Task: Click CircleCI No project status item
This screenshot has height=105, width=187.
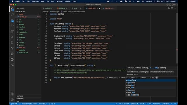Action: (30, 104)
